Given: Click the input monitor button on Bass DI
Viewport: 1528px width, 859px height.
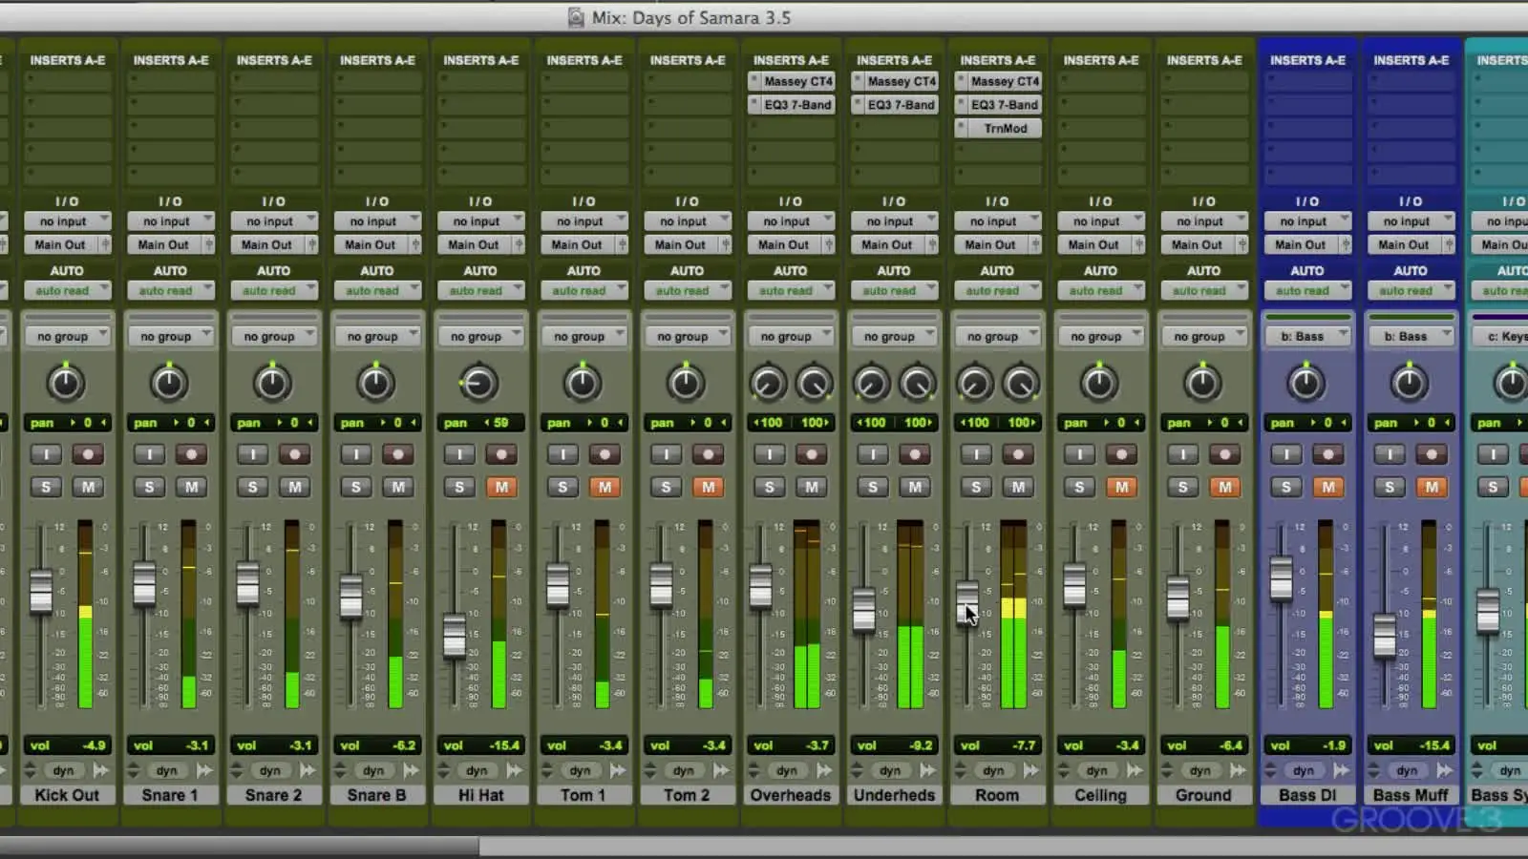Looking at the screenshot, I should point(1285,454).
